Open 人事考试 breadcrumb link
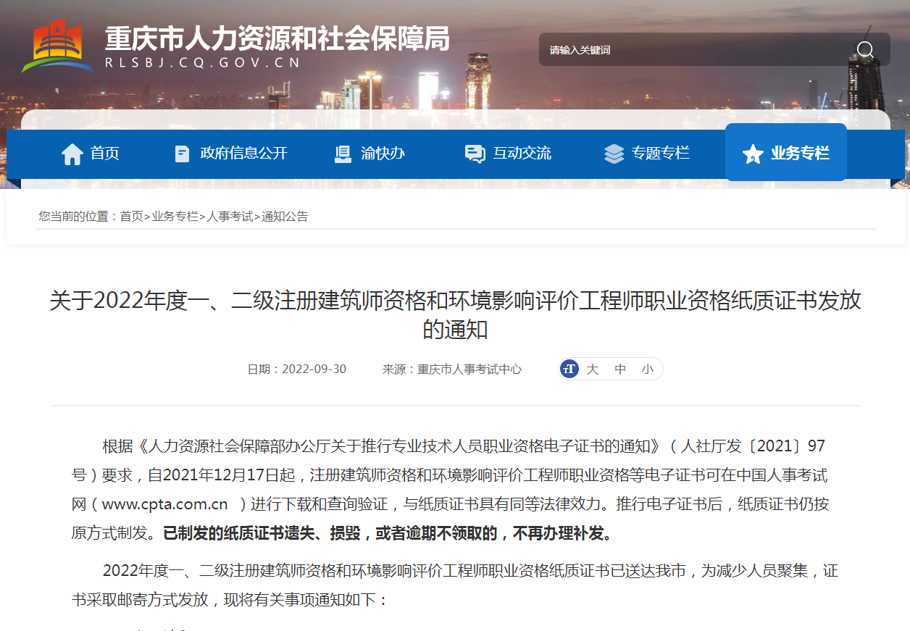 click(x=230, y=217)
